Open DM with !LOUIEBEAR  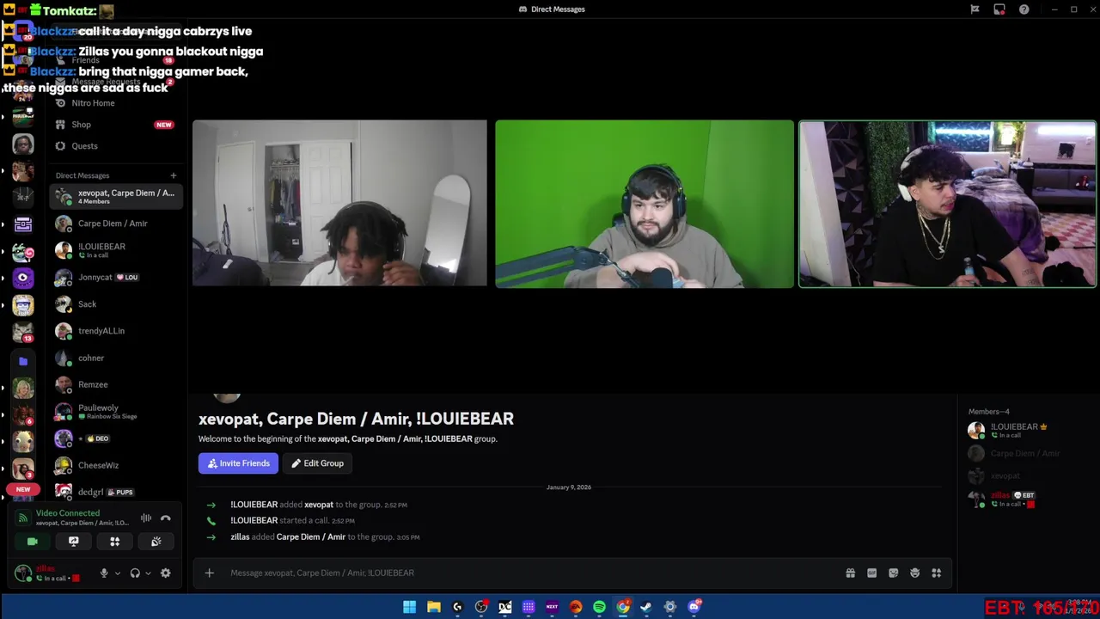point(116,250)
